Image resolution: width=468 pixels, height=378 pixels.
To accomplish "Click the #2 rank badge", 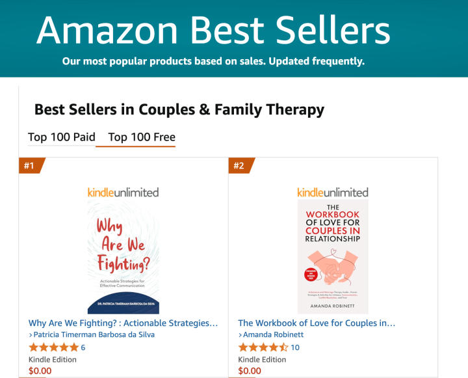I will (239, 166).
